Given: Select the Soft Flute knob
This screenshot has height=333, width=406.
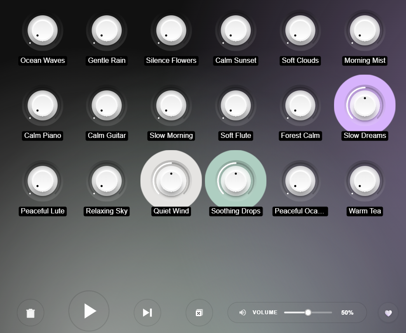Looking at the screenshot, I should (235, 106).
